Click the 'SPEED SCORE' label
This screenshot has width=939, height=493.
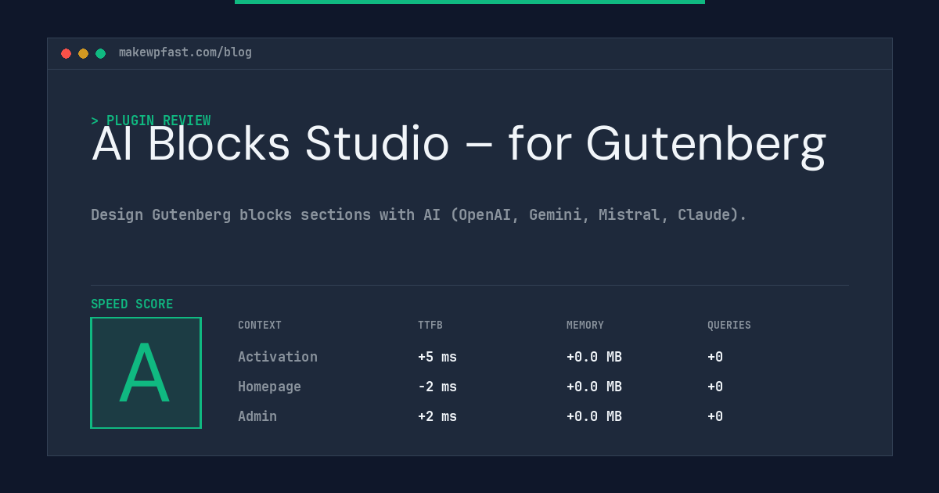132,304
